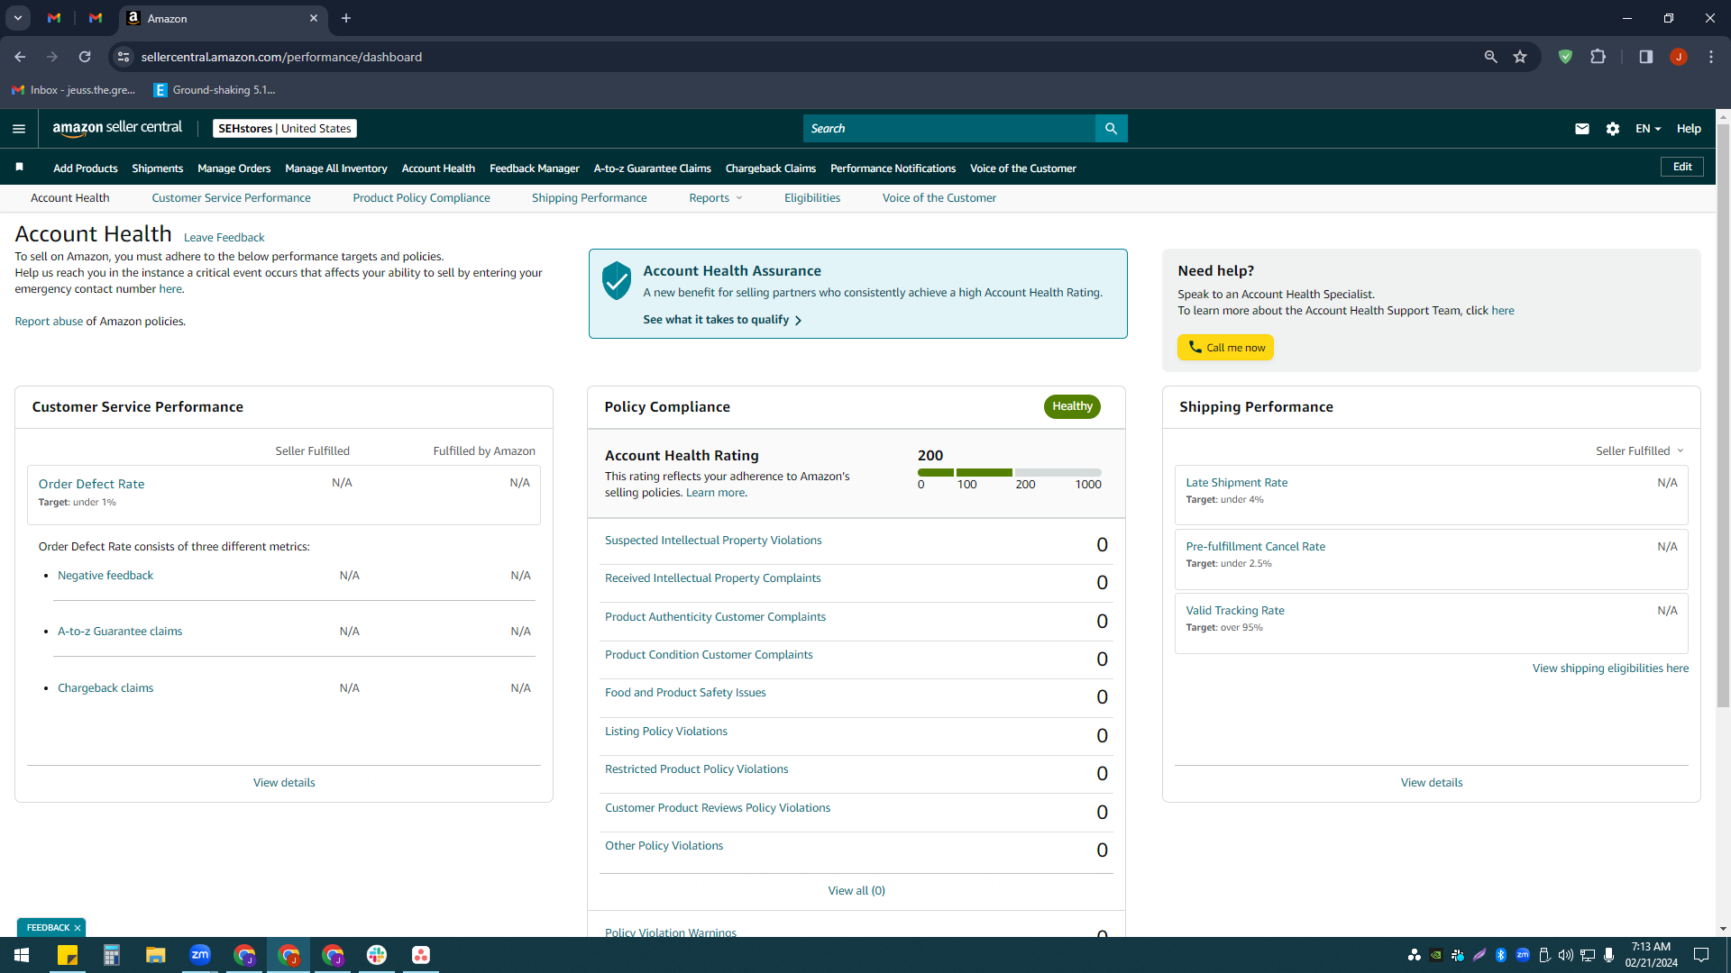This screenshot has width=1731, height=973.
Task: Go back with the browser back arrow
Action: pyautogui.click(x=20, y=57)
